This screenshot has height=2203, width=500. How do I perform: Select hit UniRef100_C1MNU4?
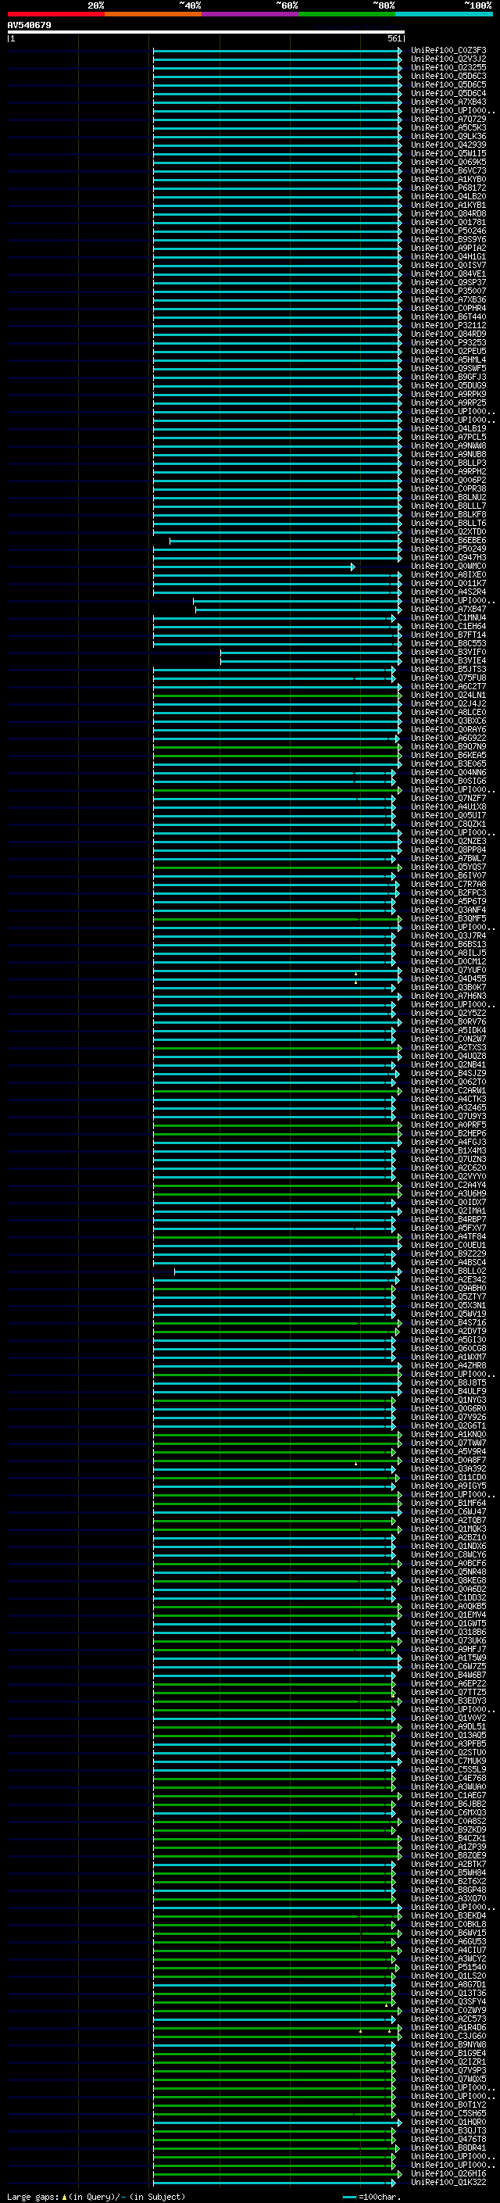coord(448,617)
